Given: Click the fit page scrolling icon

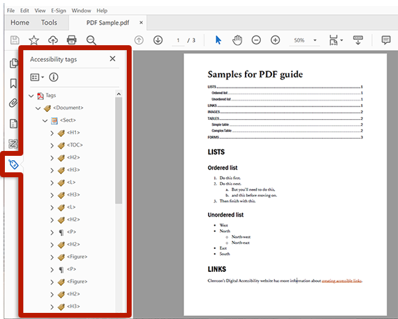Looking at the screenshot, I should click(333, 40).
